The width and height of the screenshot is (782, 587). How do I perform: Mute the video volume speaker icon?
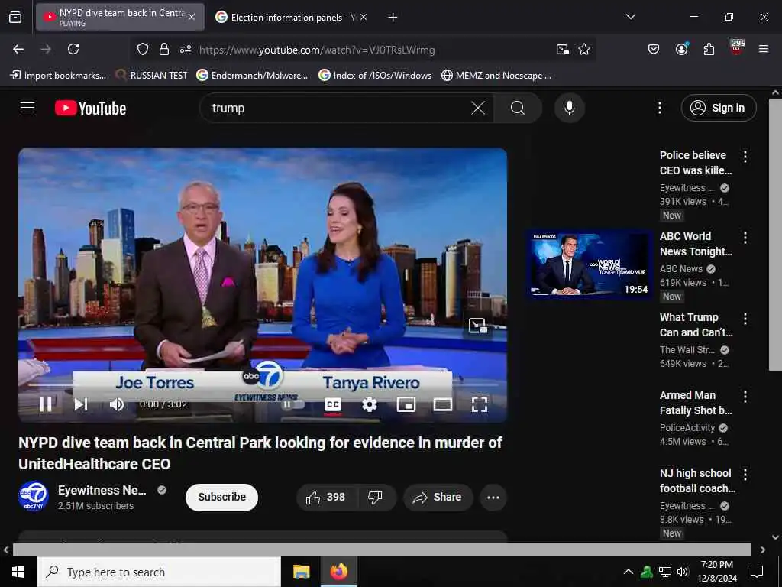117,404
